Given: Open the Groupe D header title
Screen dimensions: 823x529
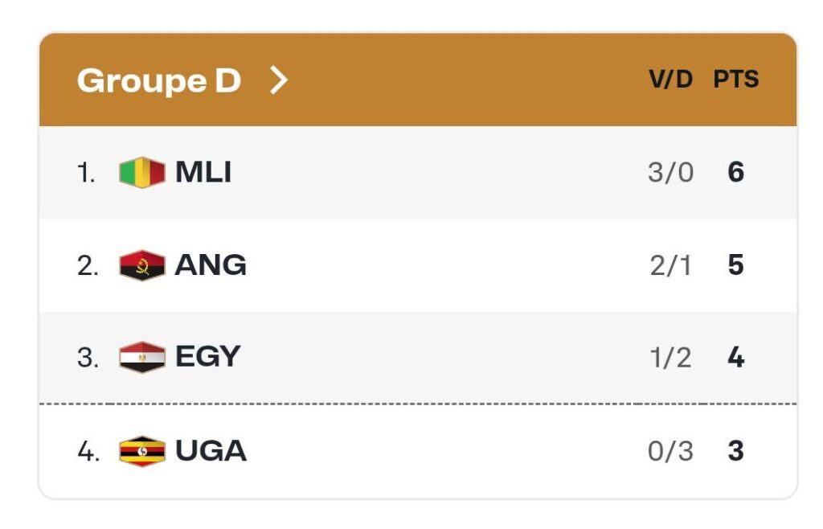Looking at the screenshot, I should [x=159, y=80].
